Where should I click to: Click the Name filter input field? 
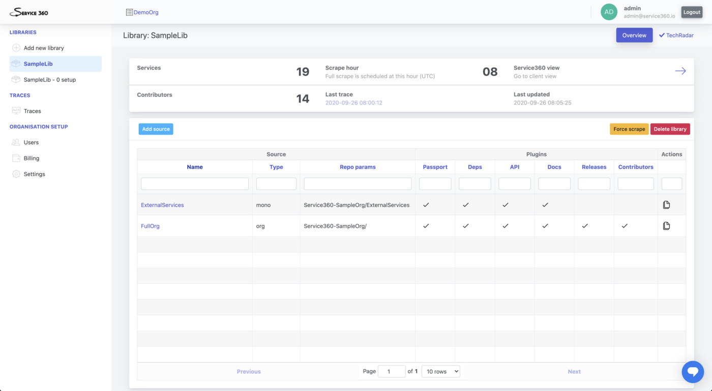(195, 183)
